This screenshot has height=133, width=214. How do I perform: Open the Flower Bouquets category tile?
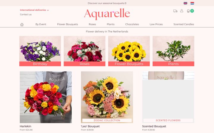[129, 51]
